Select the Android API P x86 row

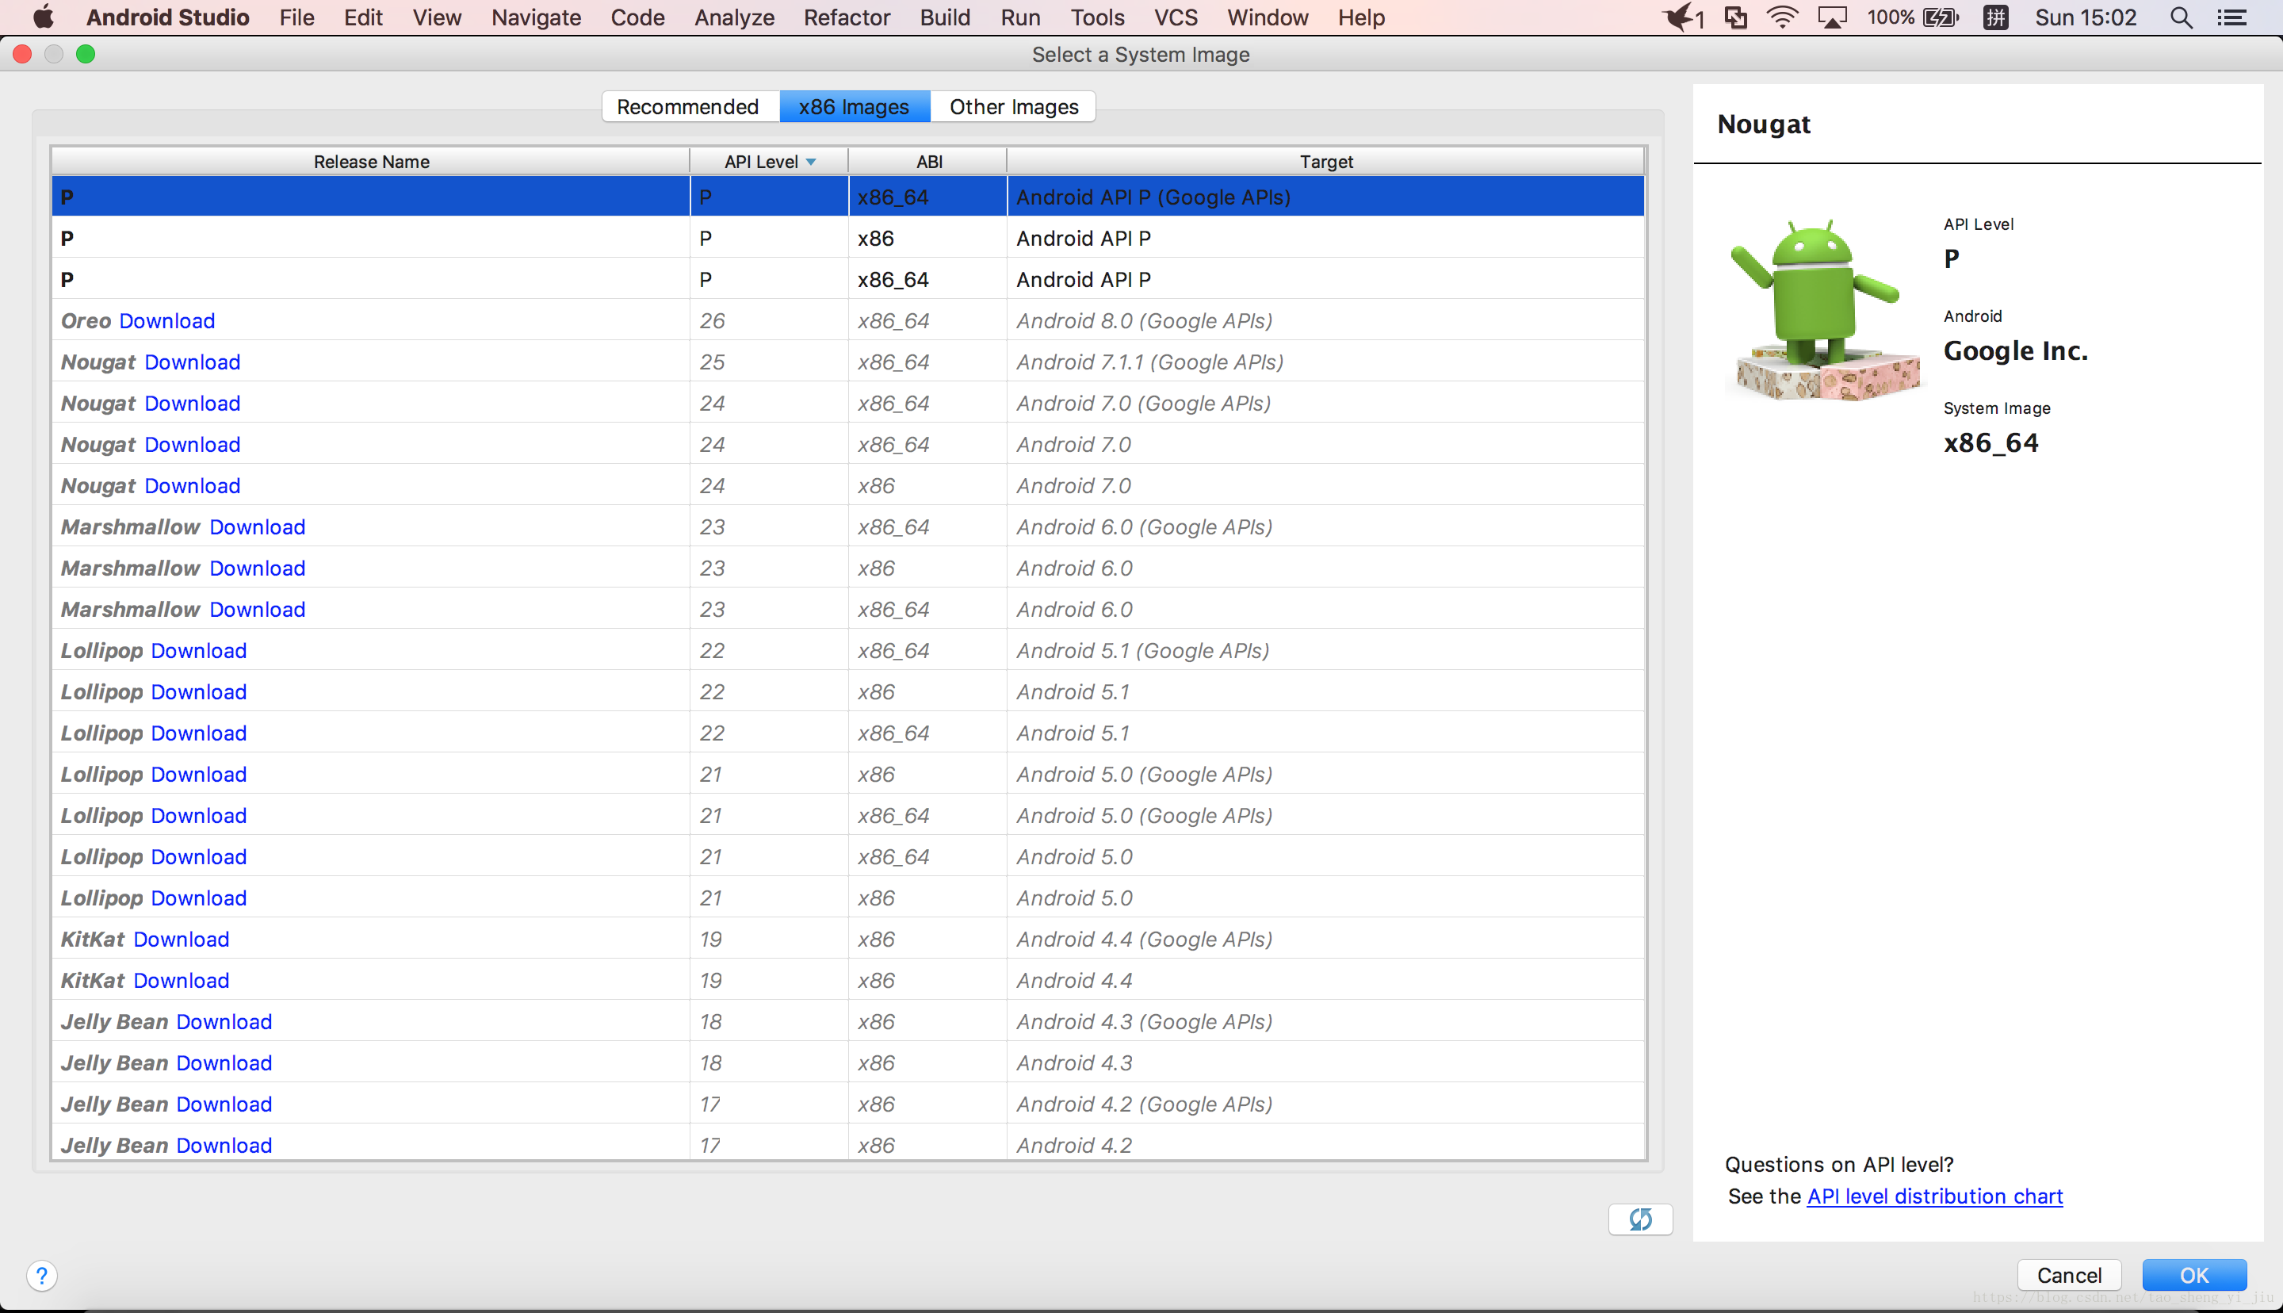(847, 238)
